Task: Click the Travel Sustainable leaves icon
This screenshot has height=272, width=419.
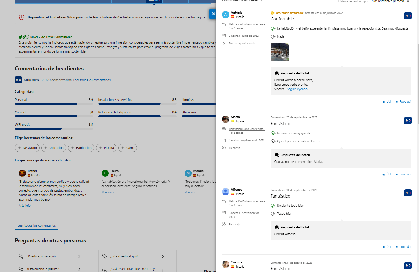Action: click(x=24, y=37)
